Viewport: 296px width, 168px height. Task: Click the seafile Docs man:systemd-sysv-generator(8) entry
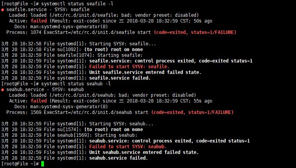(x=69, y=27)
